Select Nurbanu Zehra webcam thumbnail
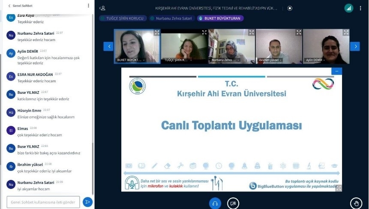369x209 pixels. (x=231, y=46)
